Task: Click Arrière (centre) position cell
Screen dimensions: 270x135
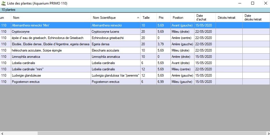Action: 182,38
